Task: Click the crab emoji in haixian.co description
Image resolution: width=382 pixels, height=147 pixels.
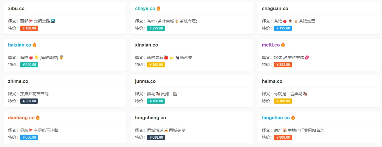Action: (31, 57)
